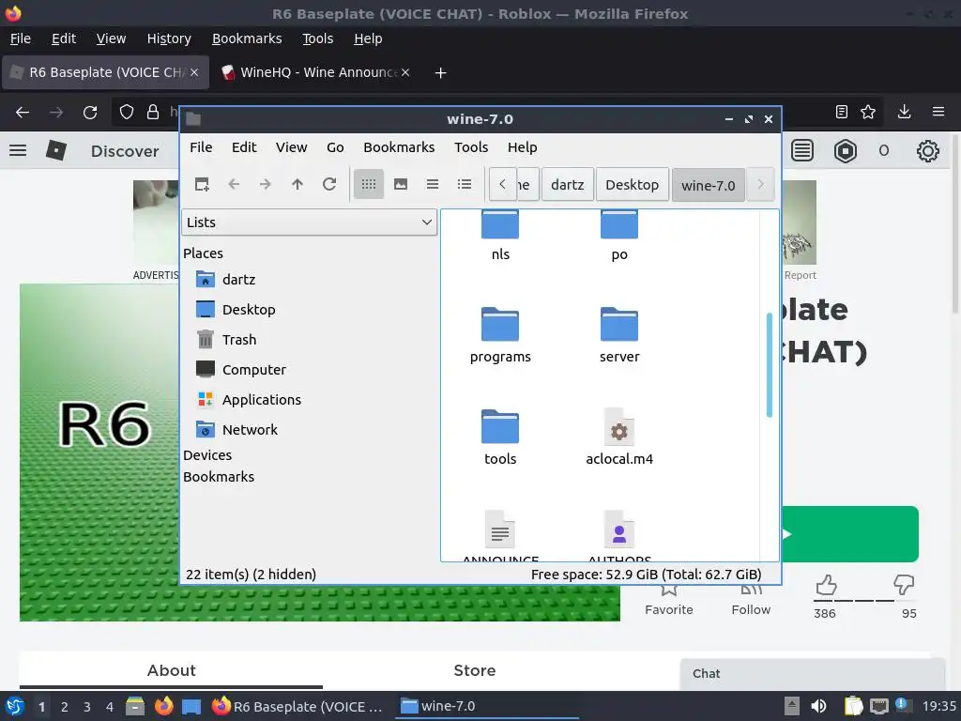The height and width of the screenshot is (721, 961).
Task: Open Firefox History menu
Action: tap(169, 38)
